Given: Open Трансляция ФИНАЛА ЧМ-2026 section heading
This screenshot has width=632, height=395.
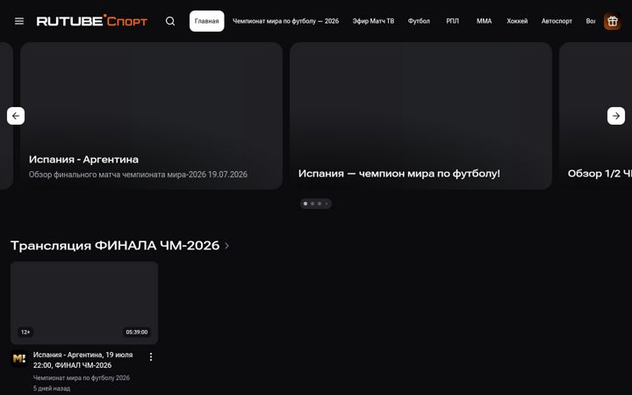Looking at the screenshot, I should click(115, 246).
